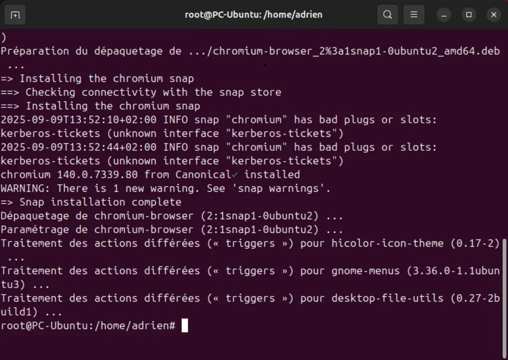Close the terminal window
The width and height of the screenshot is (508, 360).
494,15
